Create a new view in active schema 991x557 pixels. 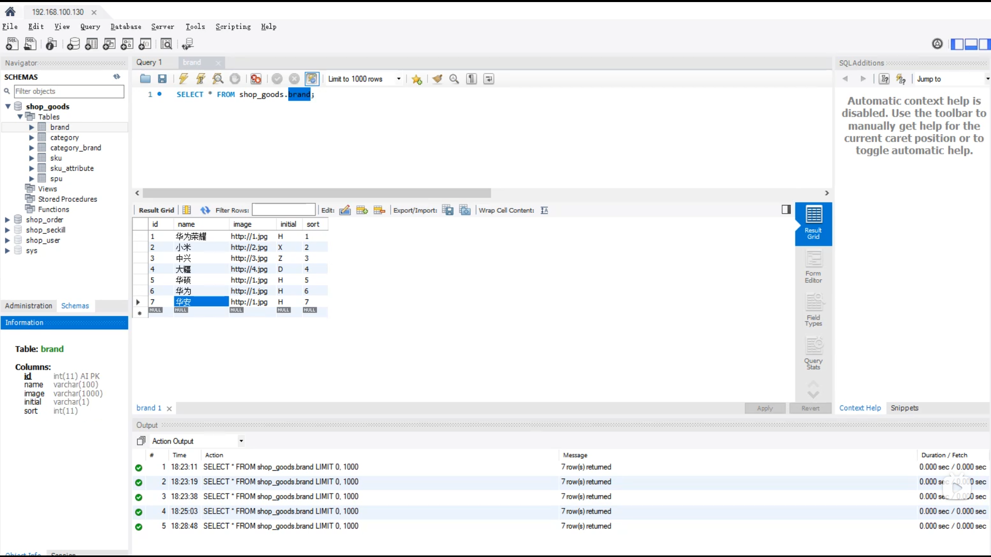pos(109,44)
